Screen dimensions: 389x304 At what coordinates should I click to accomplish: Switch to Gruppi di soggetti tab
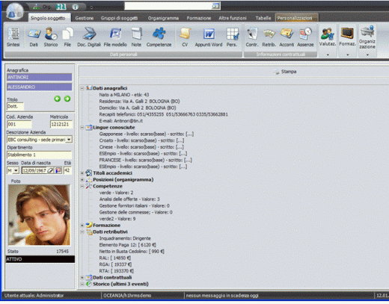(119, 18)
